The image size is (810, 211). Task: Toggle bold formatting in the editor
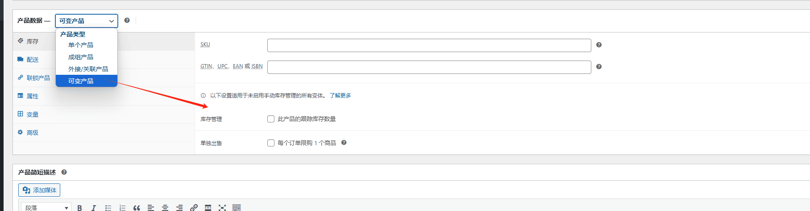(79, 208)
